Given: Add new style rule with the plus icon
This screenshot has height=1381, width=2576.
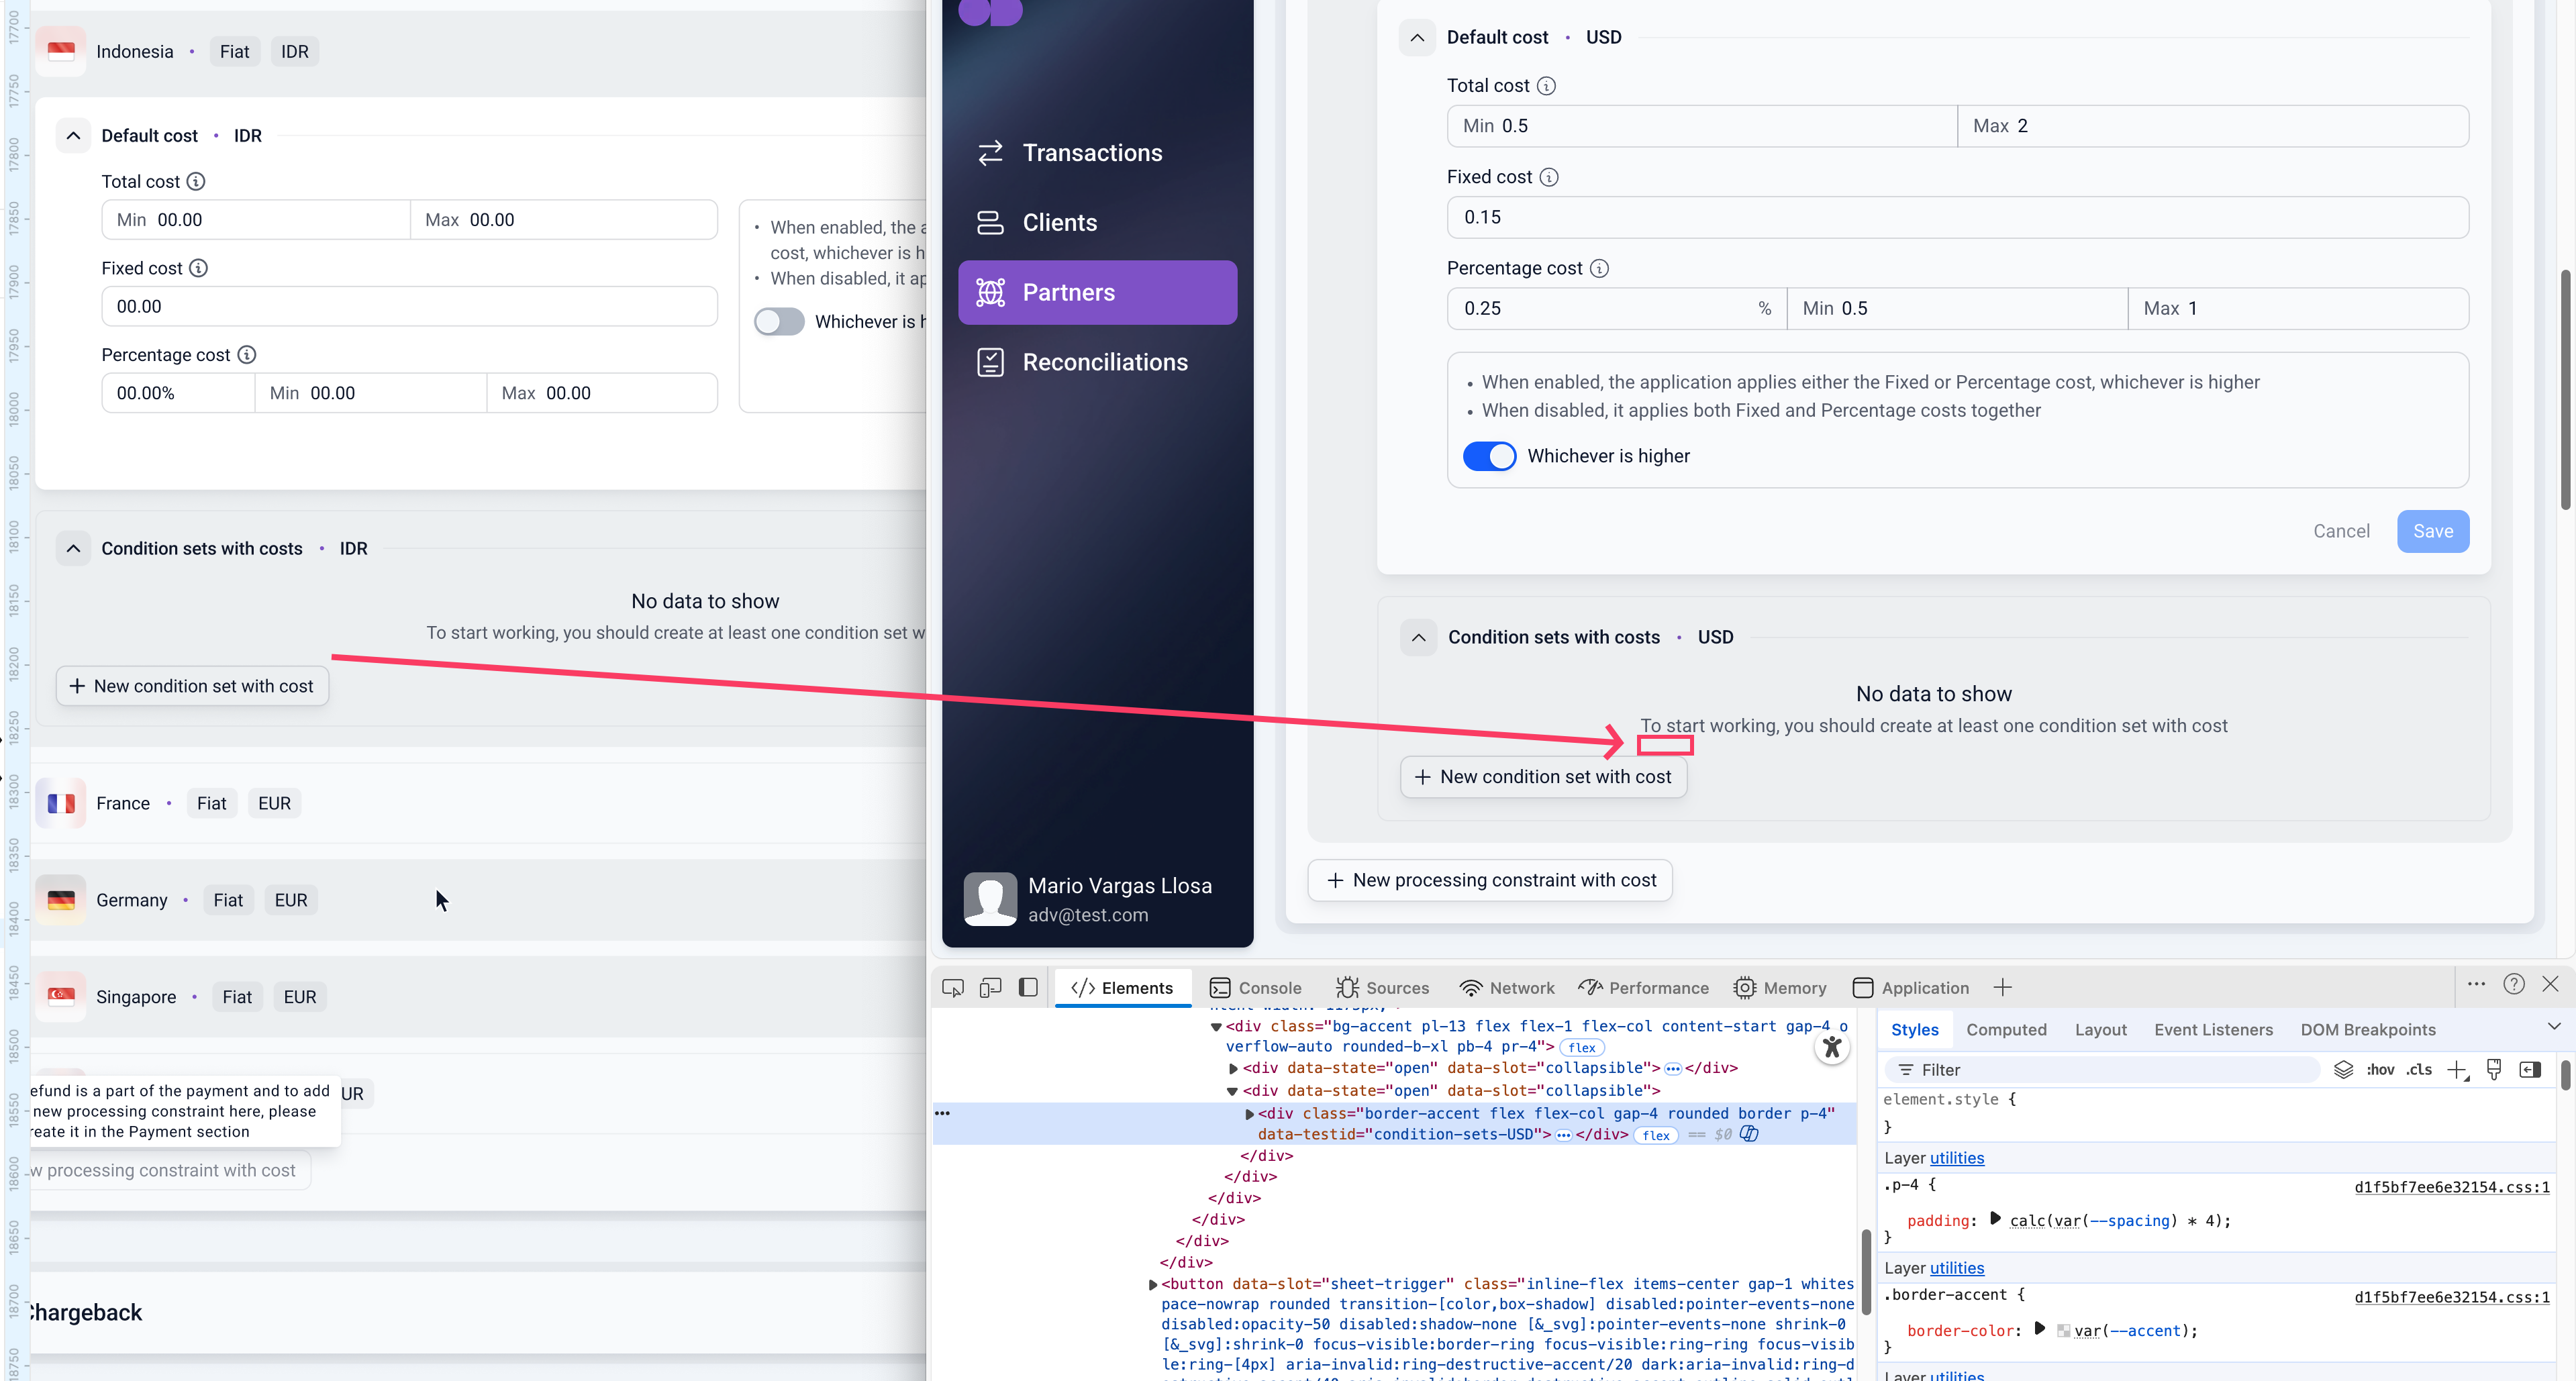Looking at the screenshot, I should [2457, 1070].
